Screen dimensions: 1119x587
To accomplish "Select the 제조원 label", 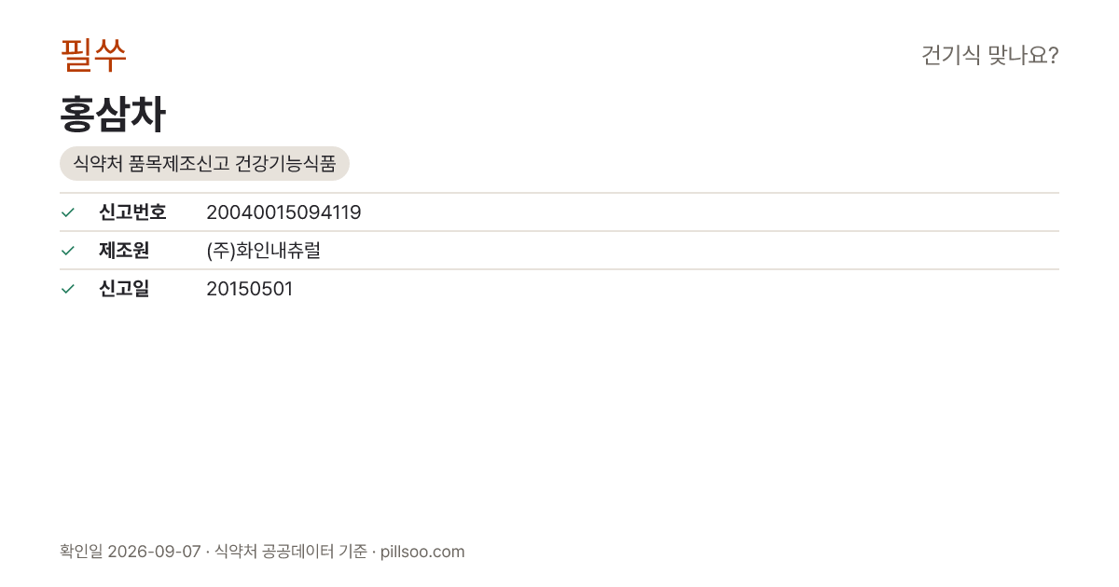I will pyautogui.click(x=124, y=251).
